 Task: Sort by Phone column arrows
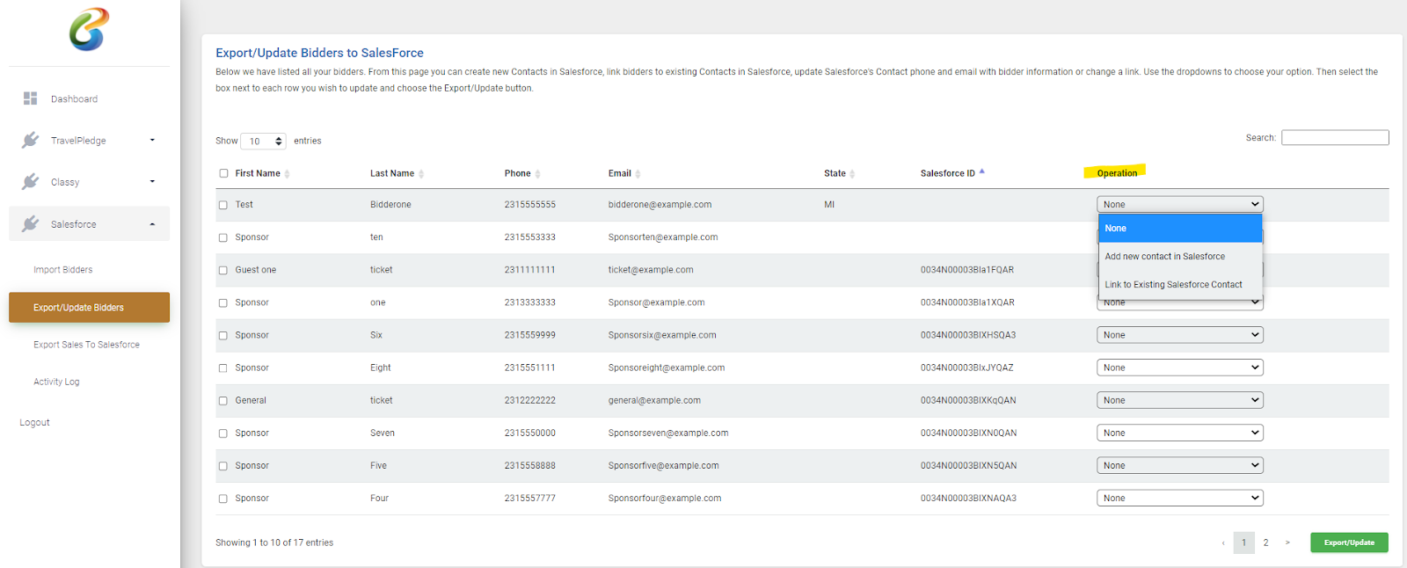[537, 174]
